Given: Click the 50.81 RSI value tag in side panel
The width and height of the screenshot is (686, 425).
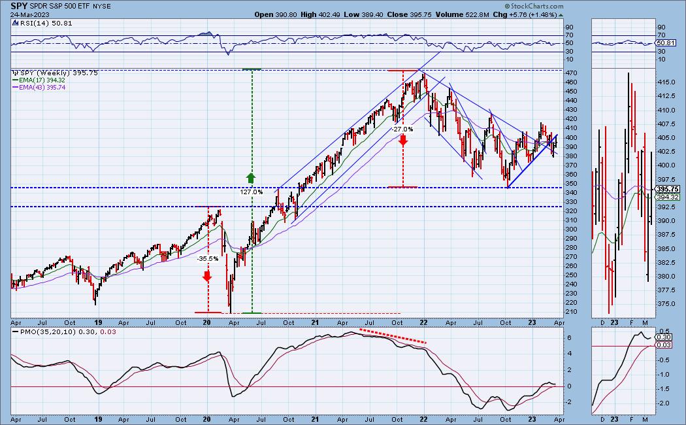Looking at the screenshot, I should click(666, 43).
